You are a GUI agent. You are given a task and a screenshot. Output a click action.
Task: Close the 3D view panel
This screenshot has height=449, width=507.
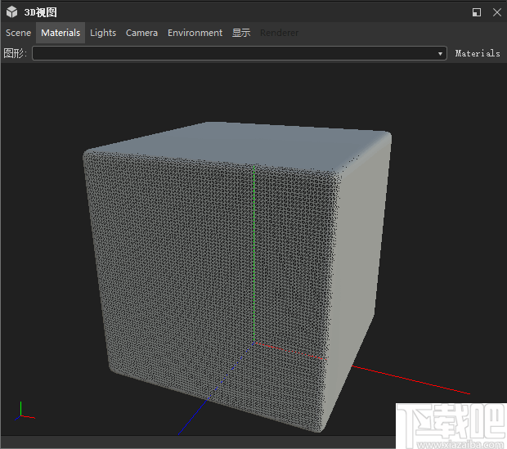496,12
